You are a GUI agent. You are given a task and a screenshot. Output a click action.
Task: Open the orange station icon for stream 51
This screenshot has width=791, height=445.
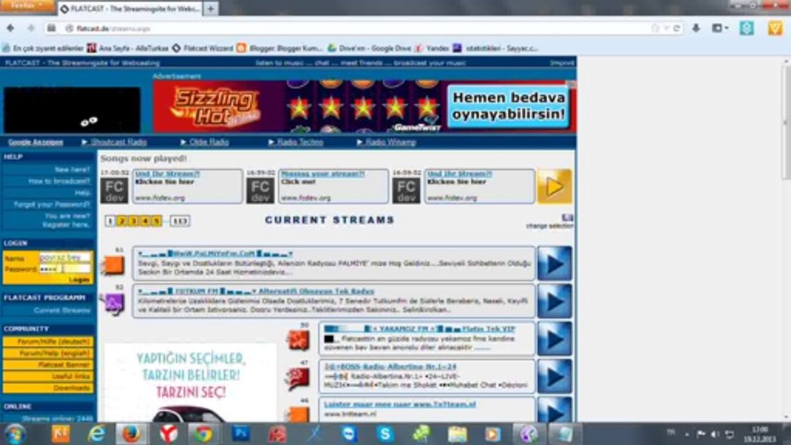click(113, 265)
